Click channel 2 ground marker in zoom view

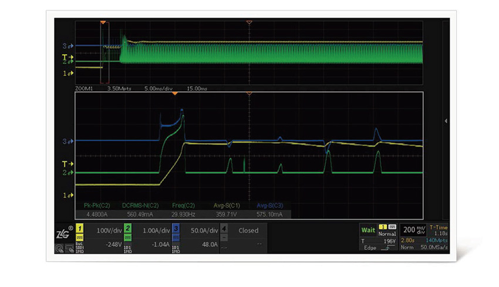(x=68, y=173)
